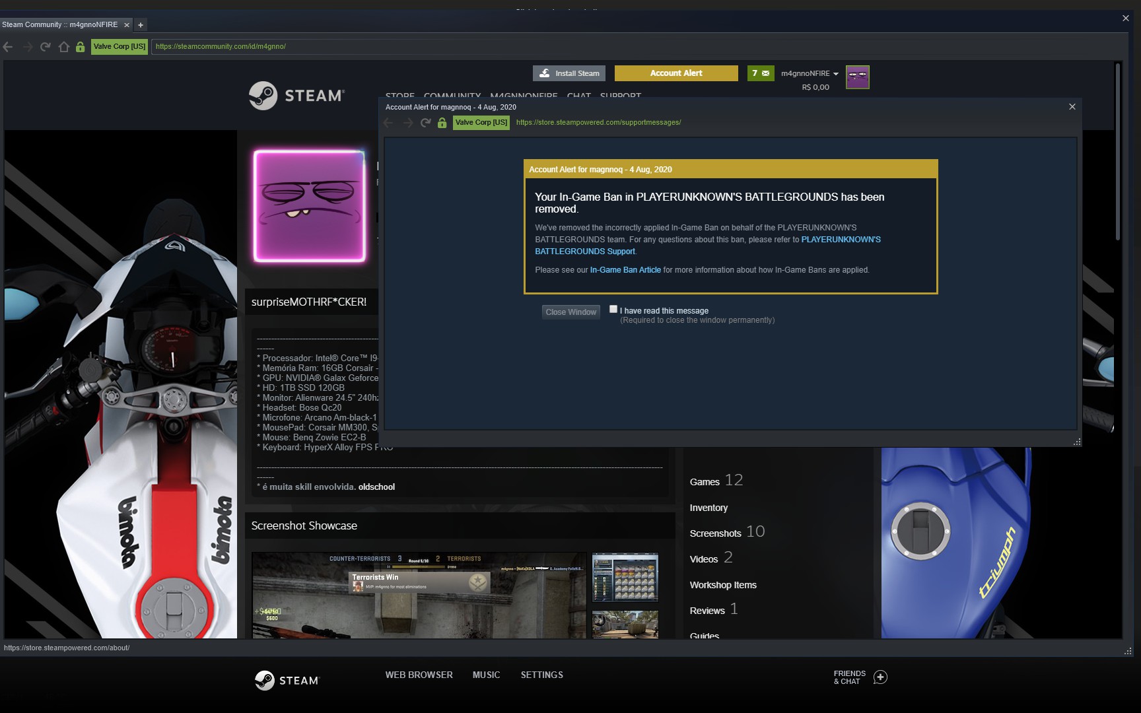
Task: Open a new browser tab
Action: pyautogui.click(x=141, y=25)
